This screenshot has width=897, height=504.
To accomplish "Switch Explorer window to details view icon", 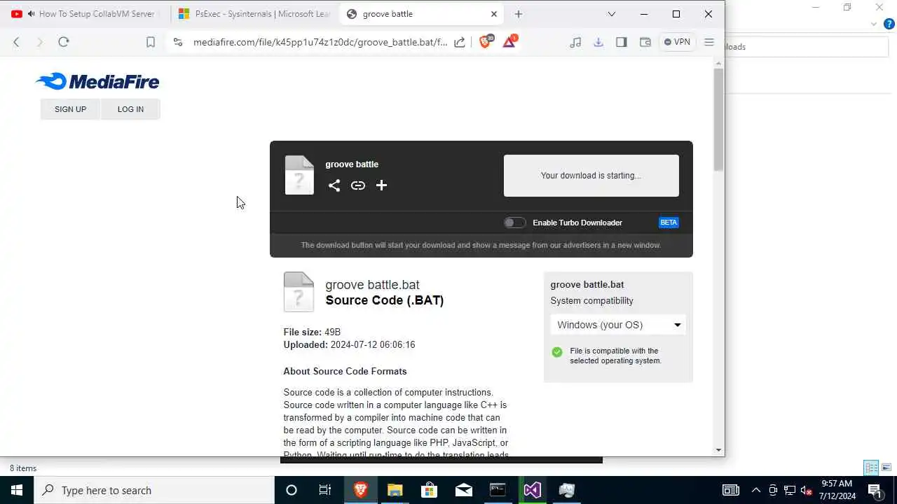I will pos(871,468).
